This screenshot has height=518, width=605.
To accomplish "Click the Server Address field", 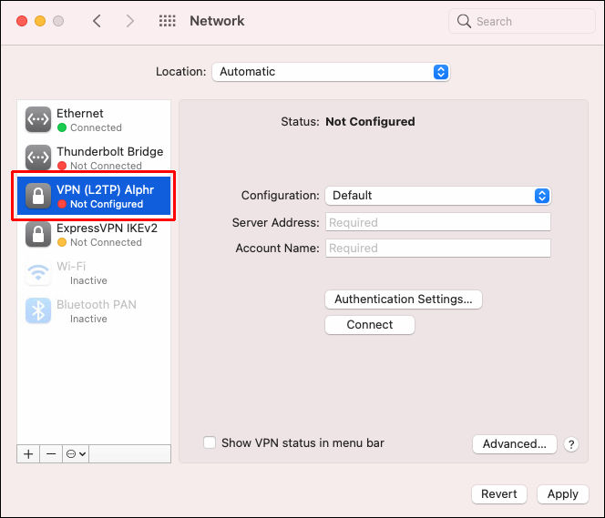I will [x=438, y=222].
